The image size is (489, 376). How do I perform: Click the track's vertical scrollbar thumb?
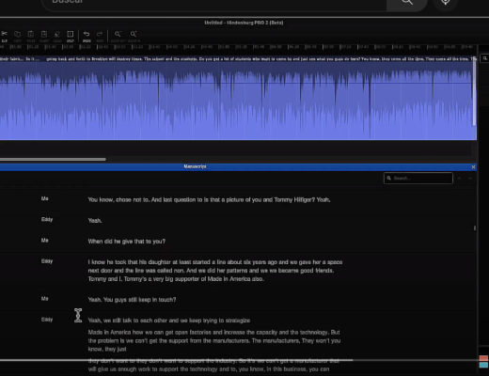pos(475,91)
